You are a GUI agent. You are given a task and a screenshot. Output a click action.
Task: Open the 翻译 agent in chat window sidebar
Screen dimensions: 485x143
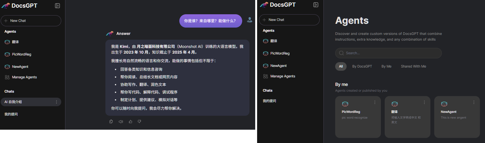[16, 42]
